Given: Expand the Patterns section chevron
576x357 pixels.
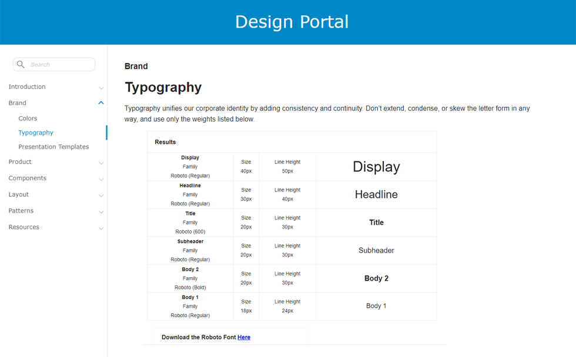Looking at the screenshot, I should point(101,211).
